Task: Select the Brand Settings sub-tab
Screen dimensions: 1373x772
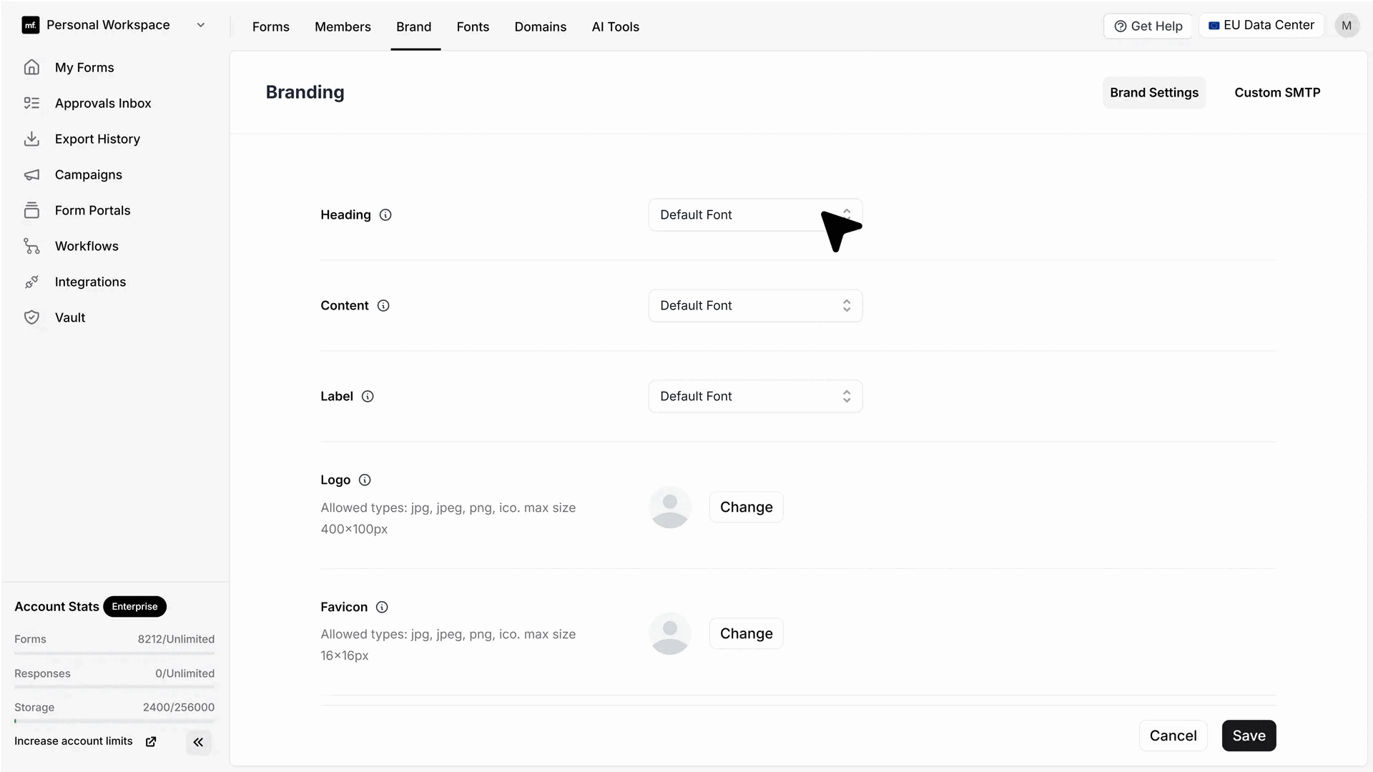Action: click(x=1154, y=93)
